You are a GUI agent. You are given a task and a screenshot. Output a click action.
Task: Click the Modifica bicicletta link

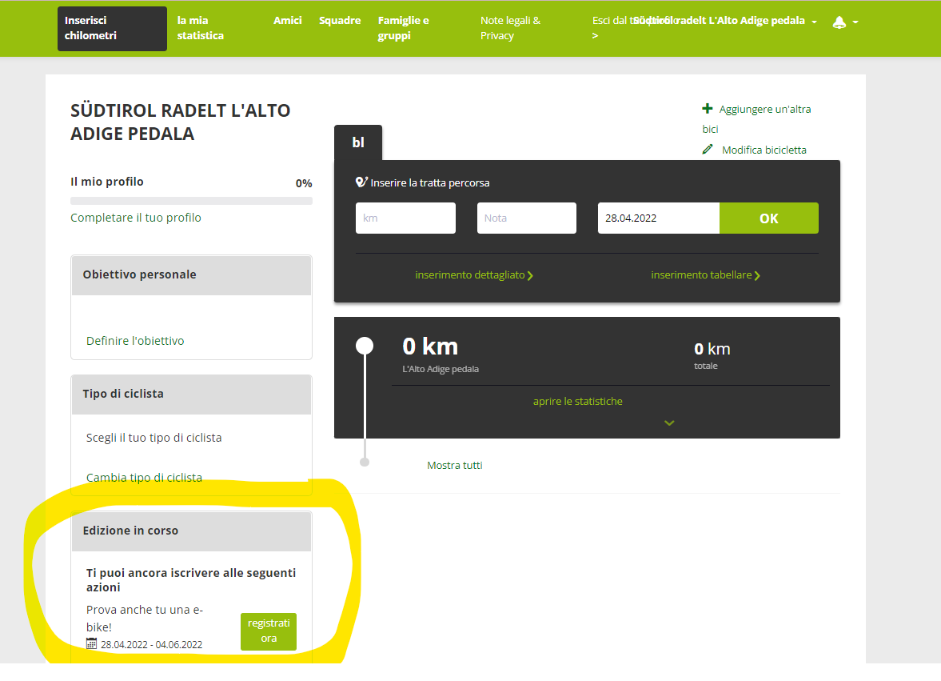(x=764, y=150)
